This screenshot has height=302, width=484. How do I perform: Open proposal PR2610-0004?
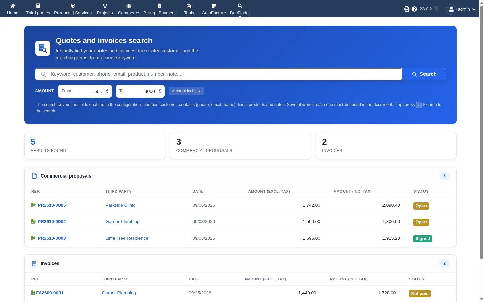(52, 221)
